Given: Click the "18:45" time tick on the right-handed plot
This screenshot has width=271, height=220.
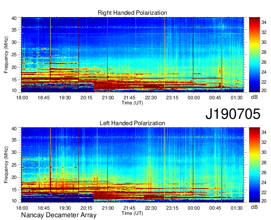Looking at the screenshot, I should click(x=43, y=98).
